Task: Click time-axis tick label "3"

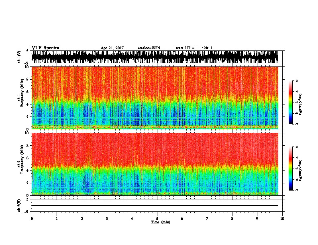Action: click(x=107, y=219)
